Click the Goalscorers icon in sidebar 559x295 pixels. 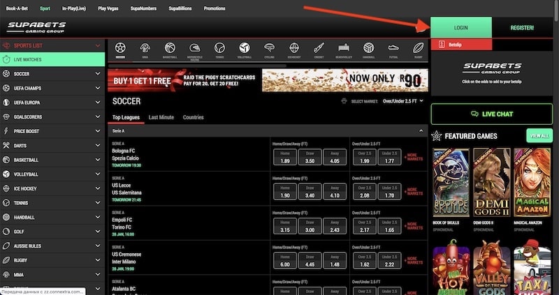6,116
